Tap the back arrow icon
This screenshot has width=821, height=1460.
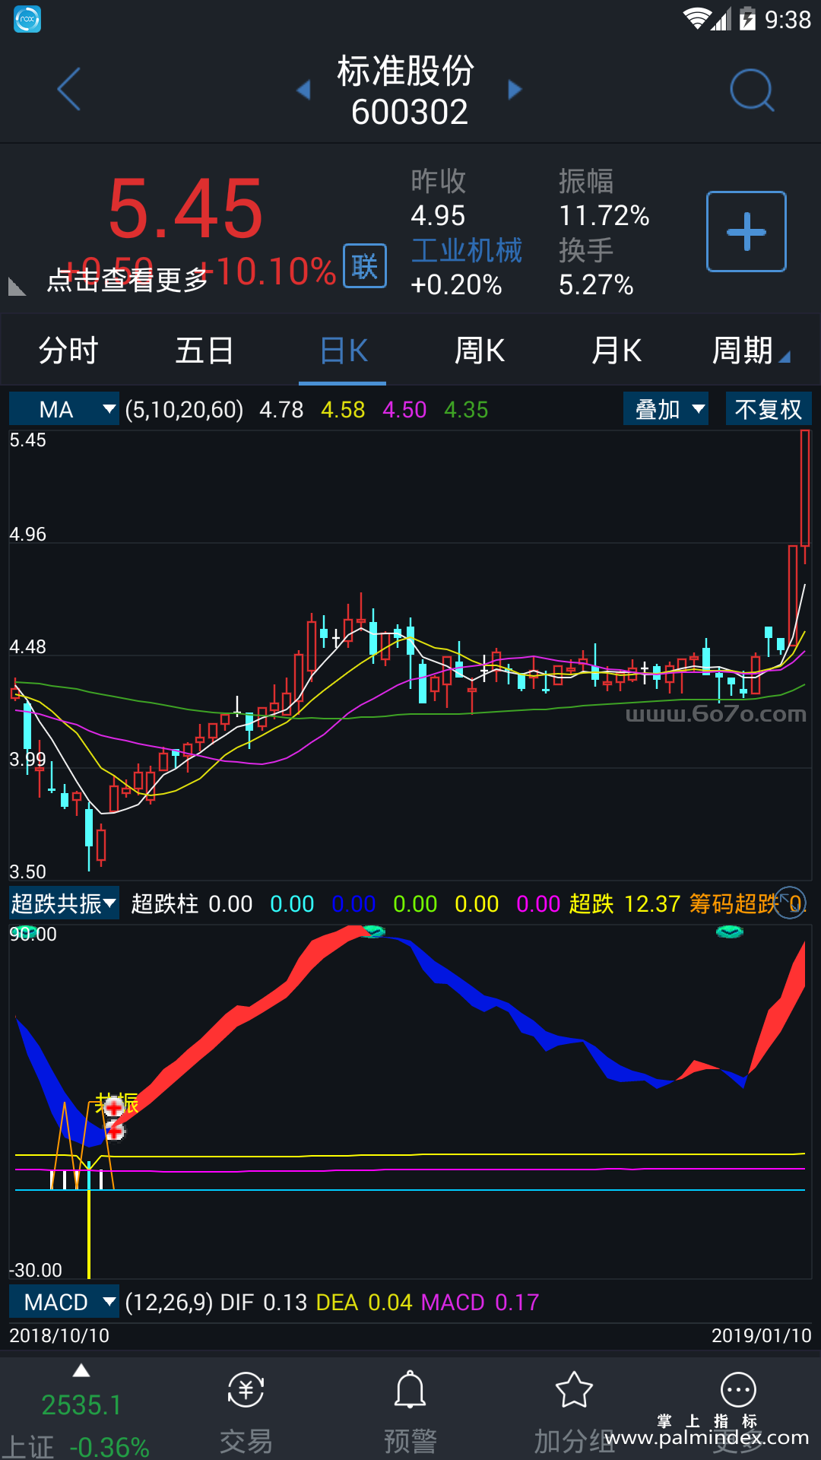pyautogui.click(x=69, y=89)
